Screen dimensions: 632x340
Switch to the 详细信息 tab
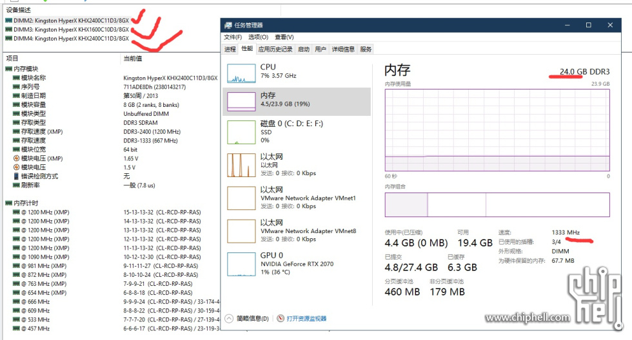click(x=343, y=49)
